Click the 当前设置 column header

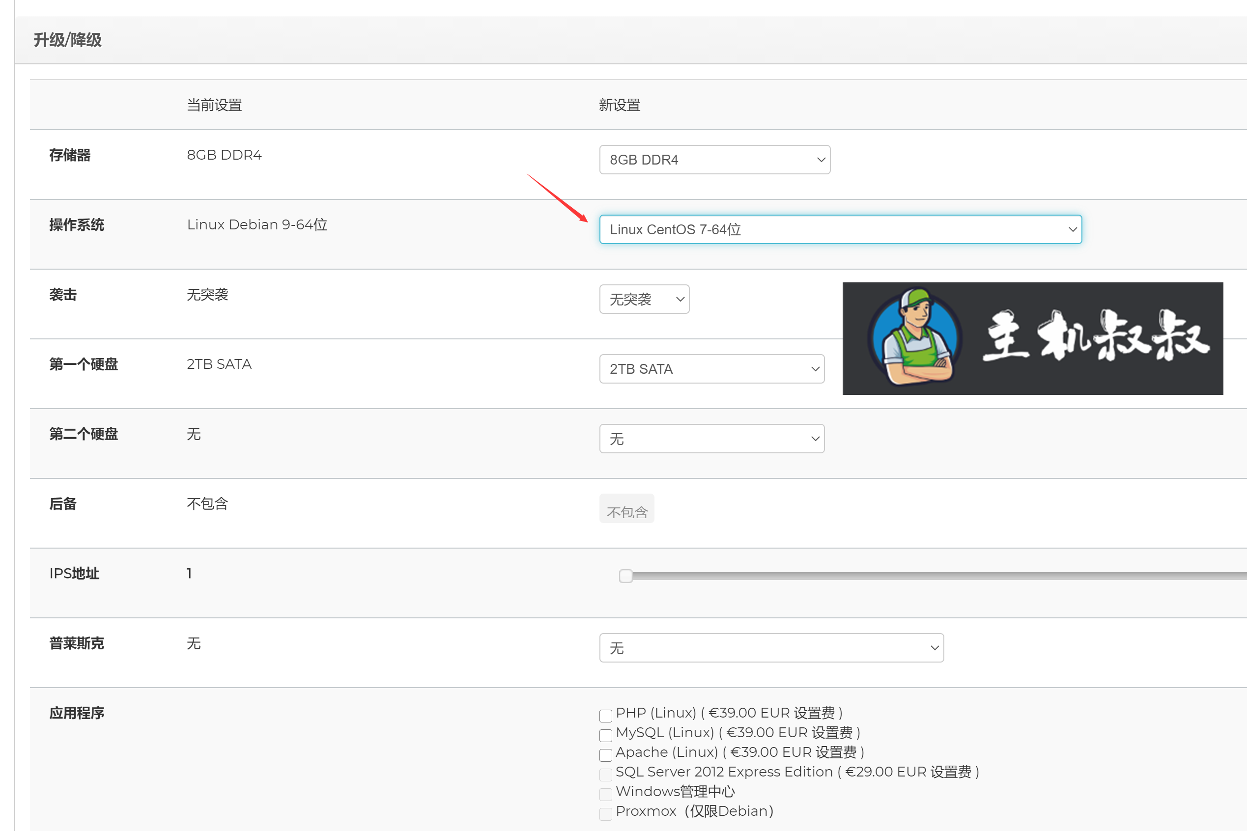point(214,105)
